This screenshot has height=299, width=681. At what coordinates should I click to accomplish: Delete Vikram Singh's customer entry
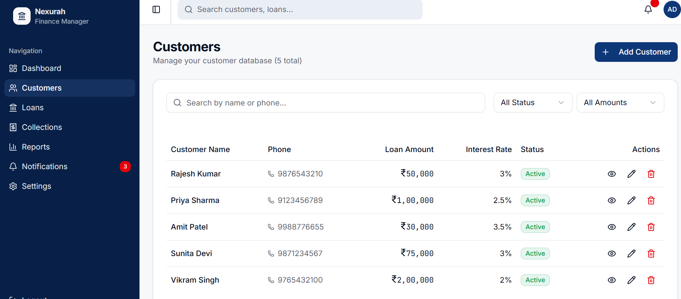(x=651, y=280)
